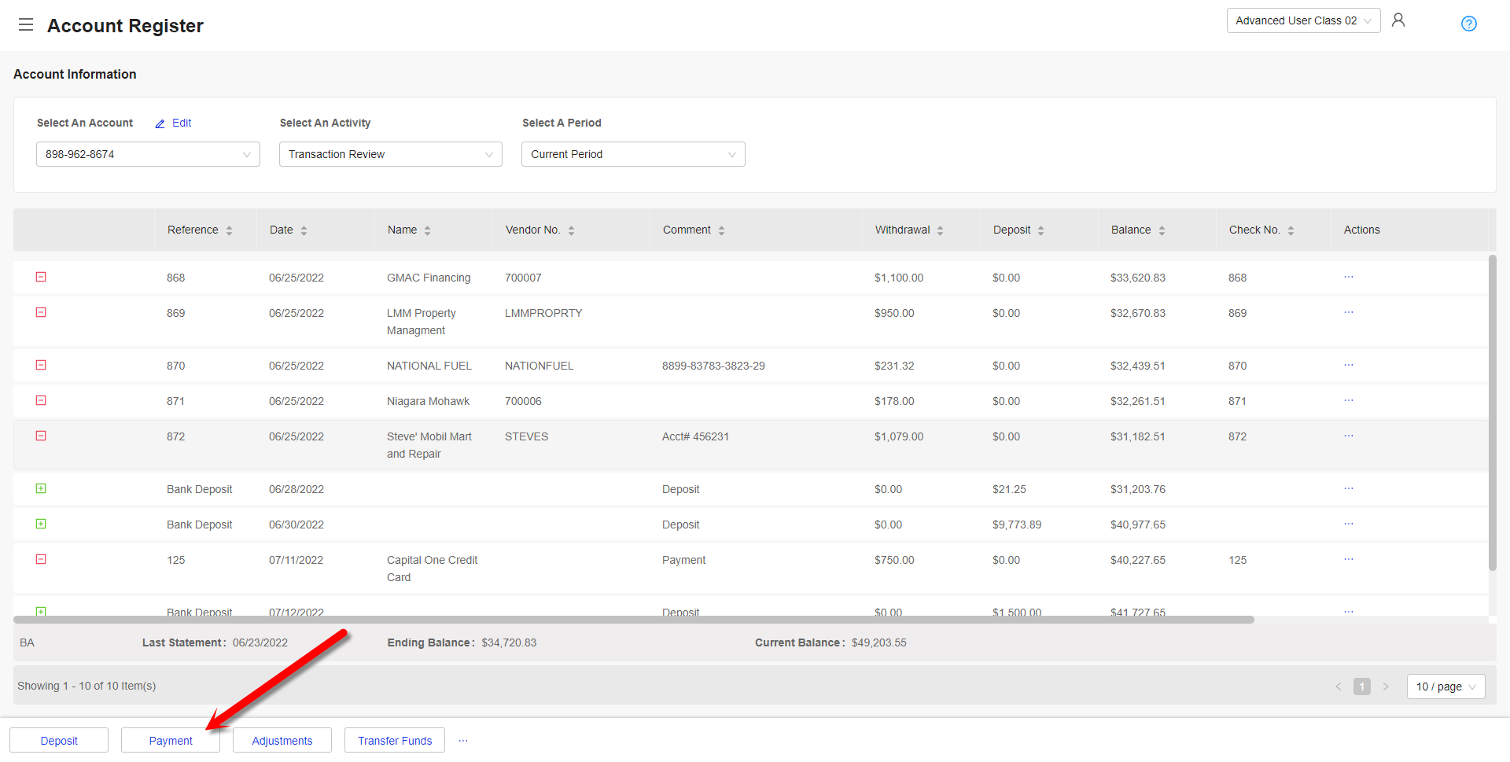Sort by Vendor No. column
The image size is (1510, 762).
pyautogui.click(x=571, y=230)
